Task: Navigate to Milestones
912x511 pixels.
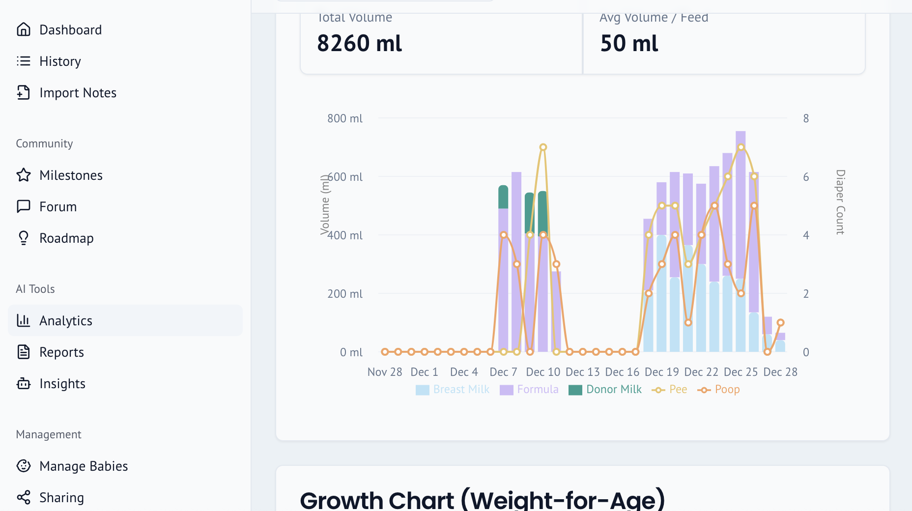Action: click(x=125, y=175)
